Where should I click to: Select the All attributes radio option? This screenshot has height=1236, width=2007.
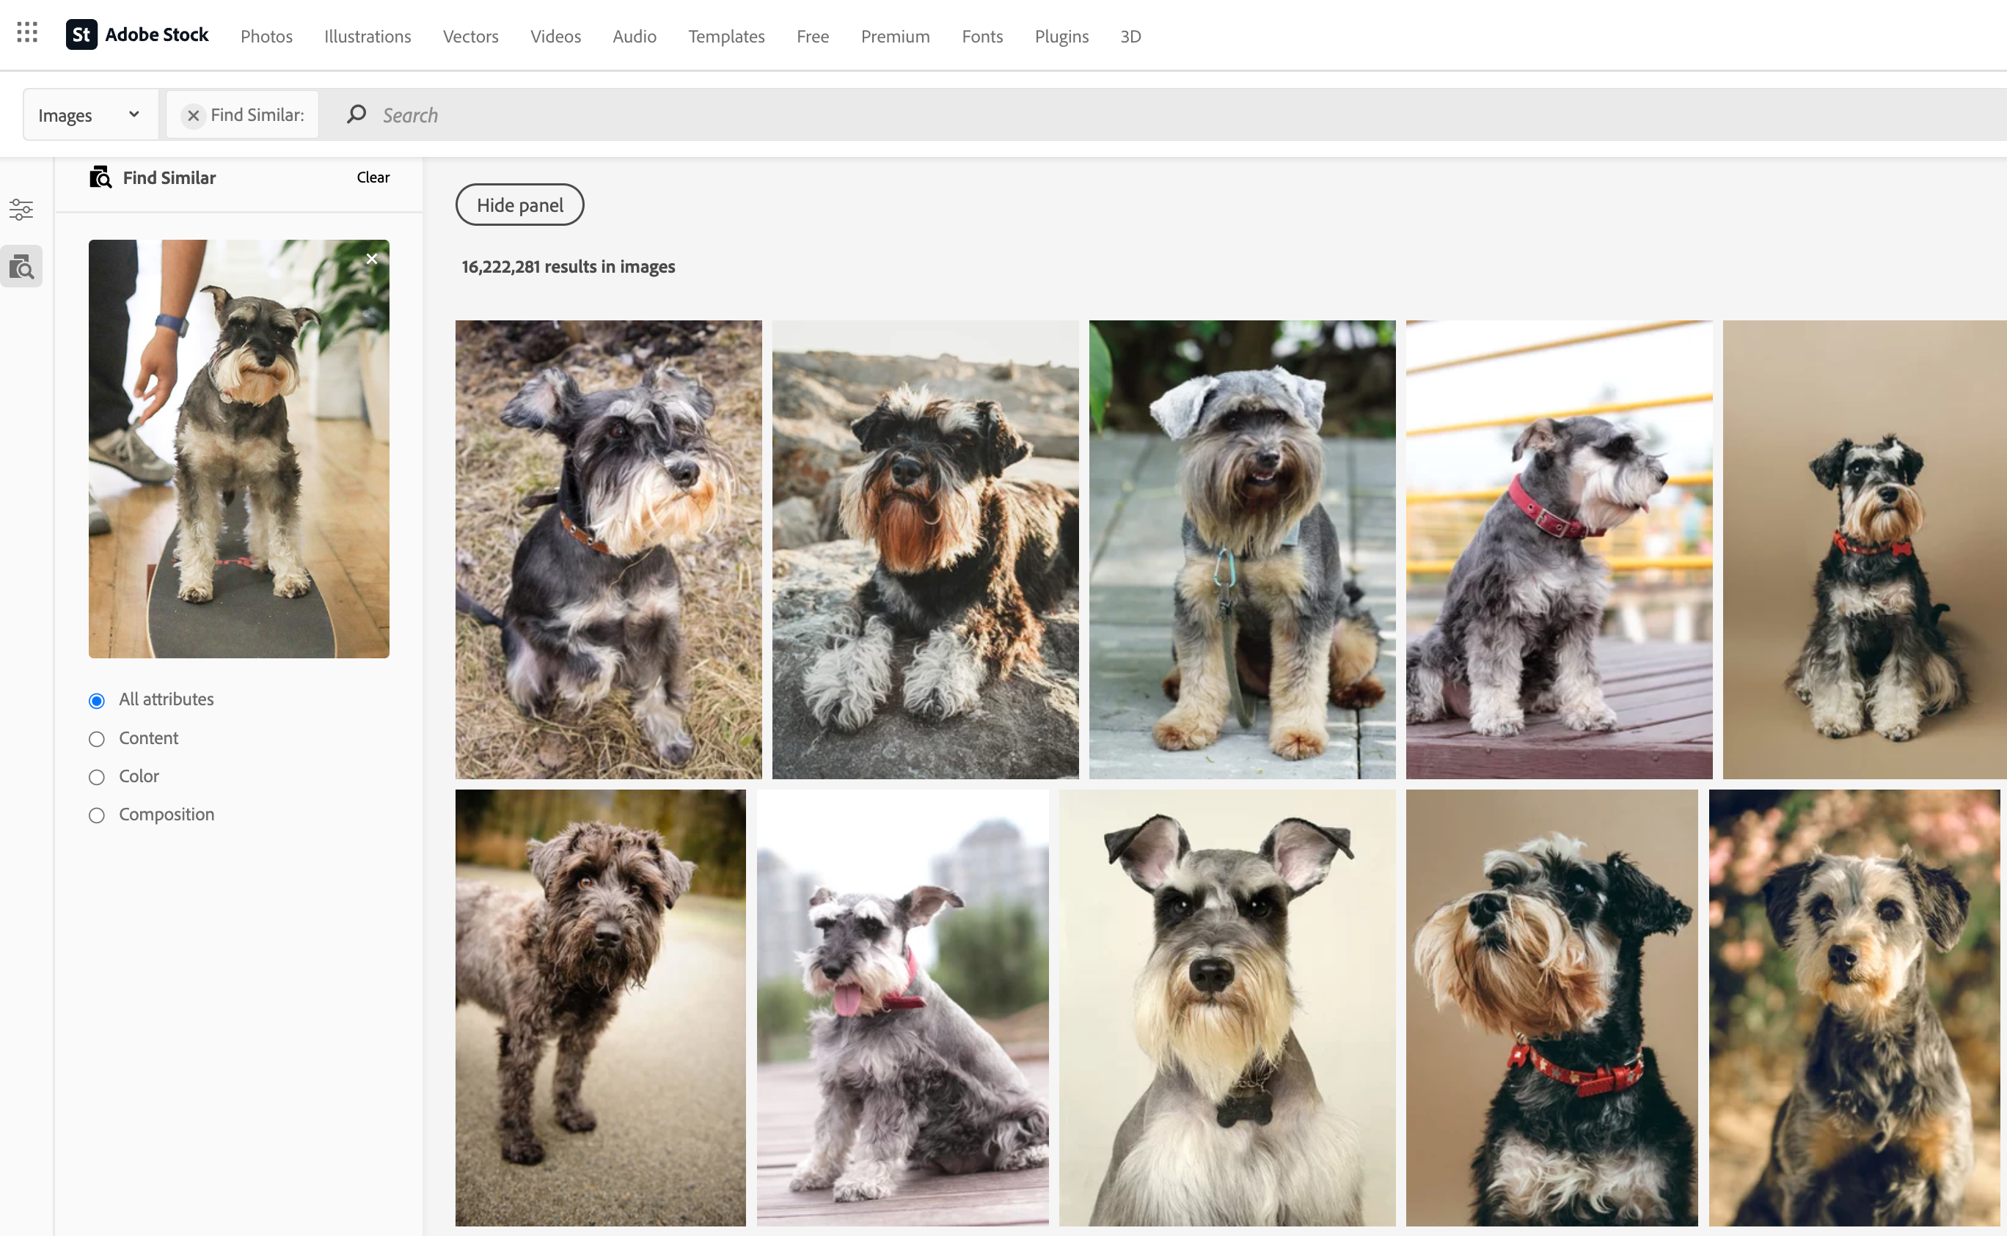(x=97, y=701)
